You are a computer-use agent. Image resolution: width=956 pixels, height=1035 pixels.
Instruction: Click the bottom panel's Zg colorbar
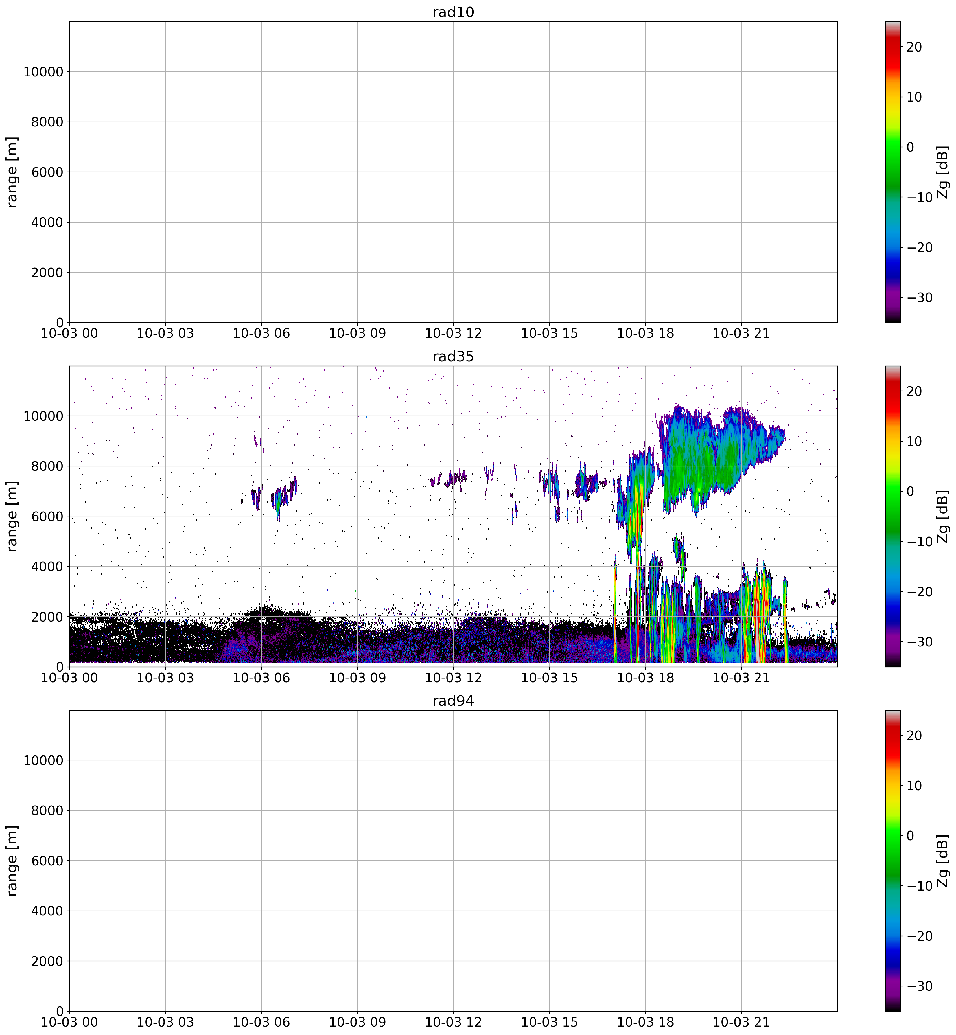click(892, 860)
